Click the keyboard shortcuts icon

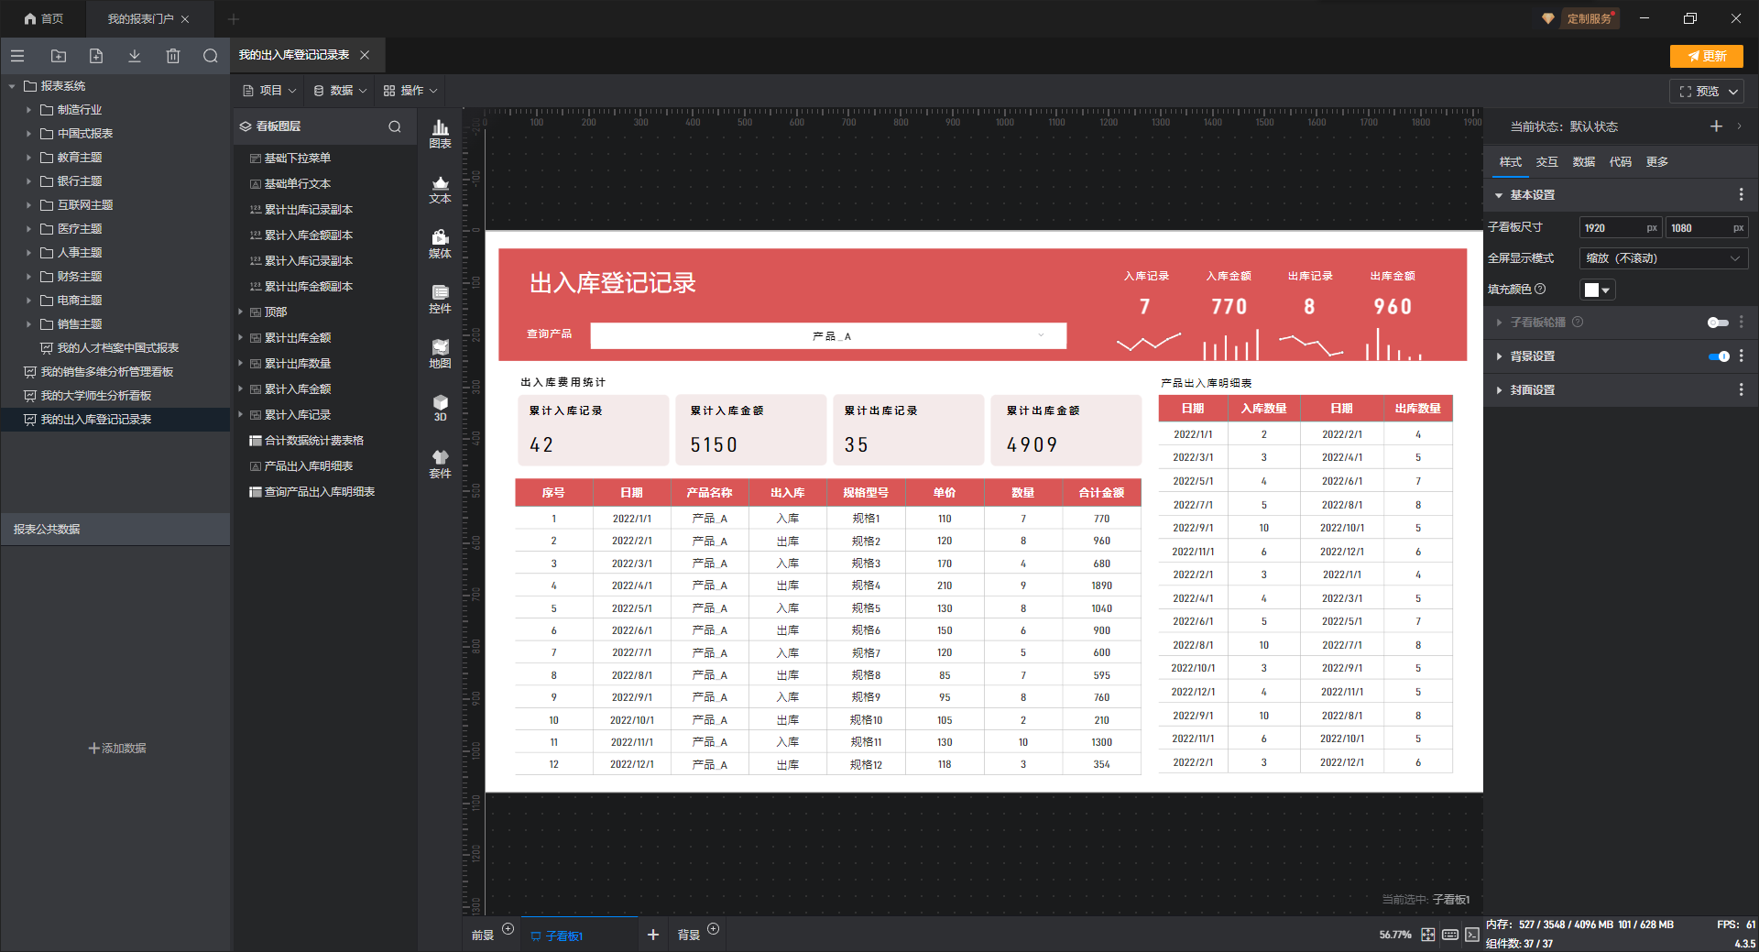click(1450, 935)
